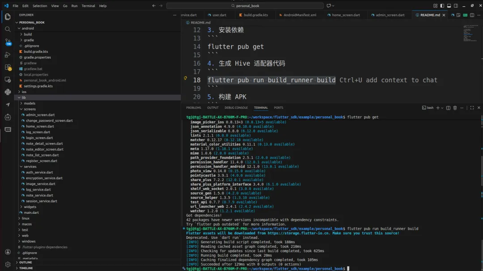The height and width of the screenshot is (271, 483).
Task: Toggle primary side bar visibility
Action: tap(442, 5)
